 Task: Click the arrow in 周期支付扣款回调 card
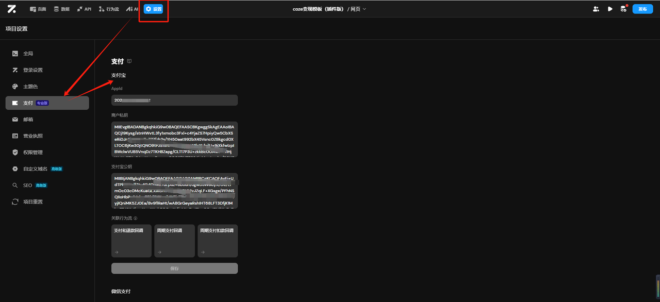203,253
